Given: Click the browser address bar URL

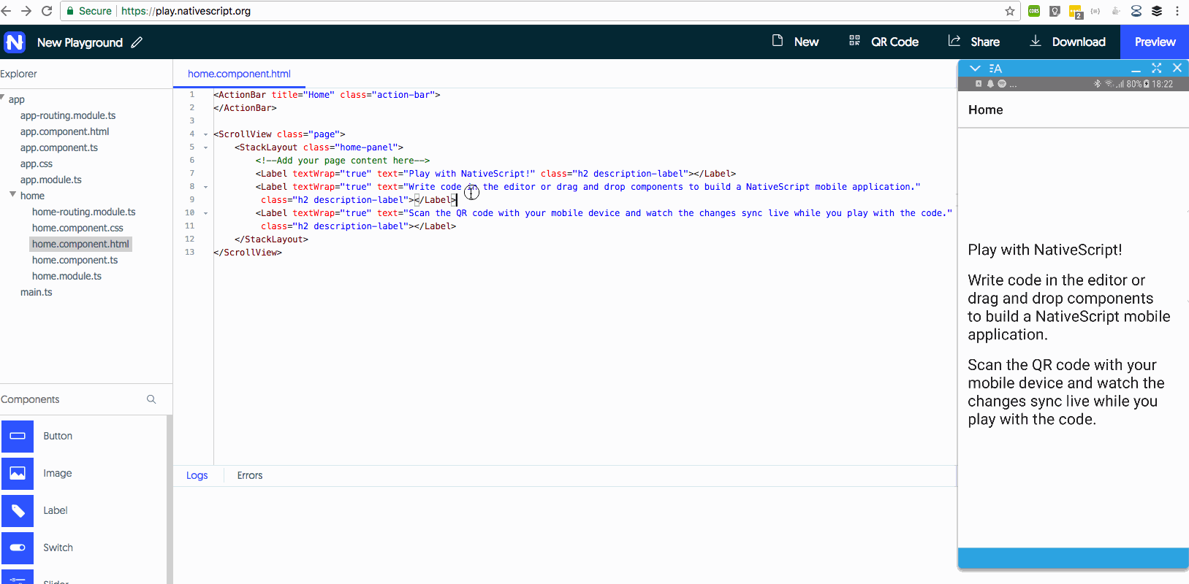Looking at the screenshot, I should (x=186, y=11).
